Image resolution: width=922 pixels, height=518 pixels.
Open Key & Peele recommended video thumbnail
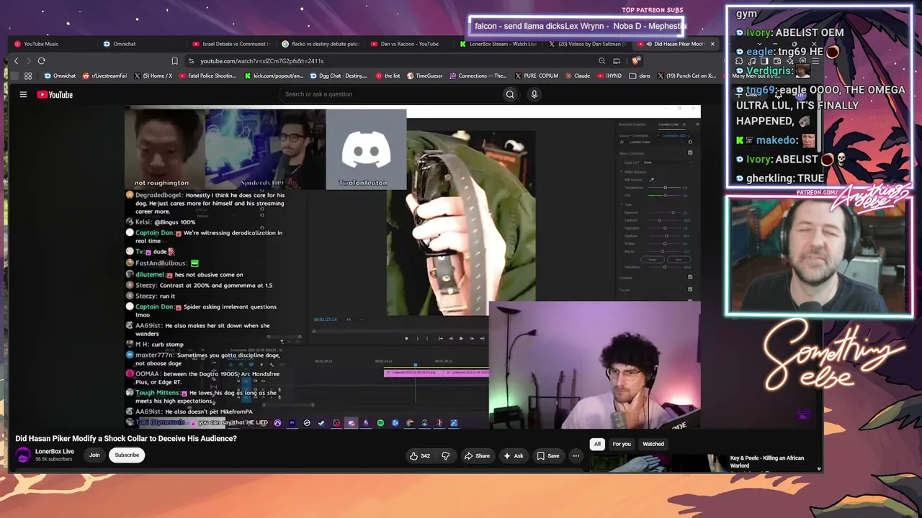[x=658, y=463]
